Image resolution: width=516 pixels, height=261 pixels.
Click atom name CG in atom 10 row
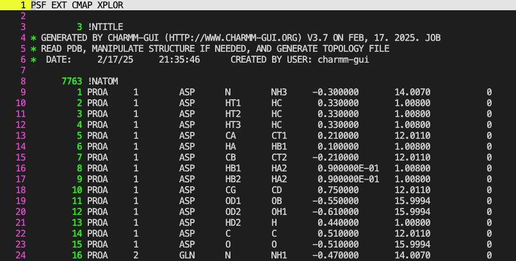pyautogui.click(x=230, y=189)
